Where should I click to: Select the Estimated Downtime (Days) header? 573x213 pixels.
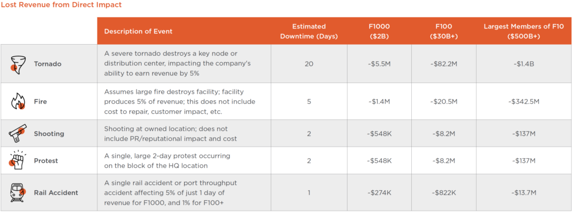pos(309,31)
